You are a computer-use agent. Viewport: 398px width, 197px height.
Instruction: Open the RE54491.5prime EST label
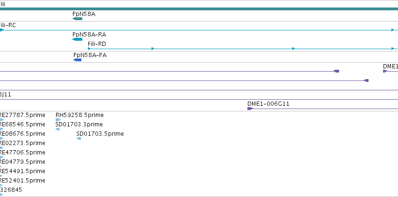point(22,171)
